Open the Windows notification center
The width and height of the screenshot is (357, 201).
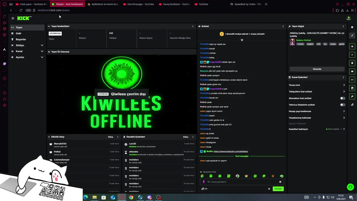351,197
